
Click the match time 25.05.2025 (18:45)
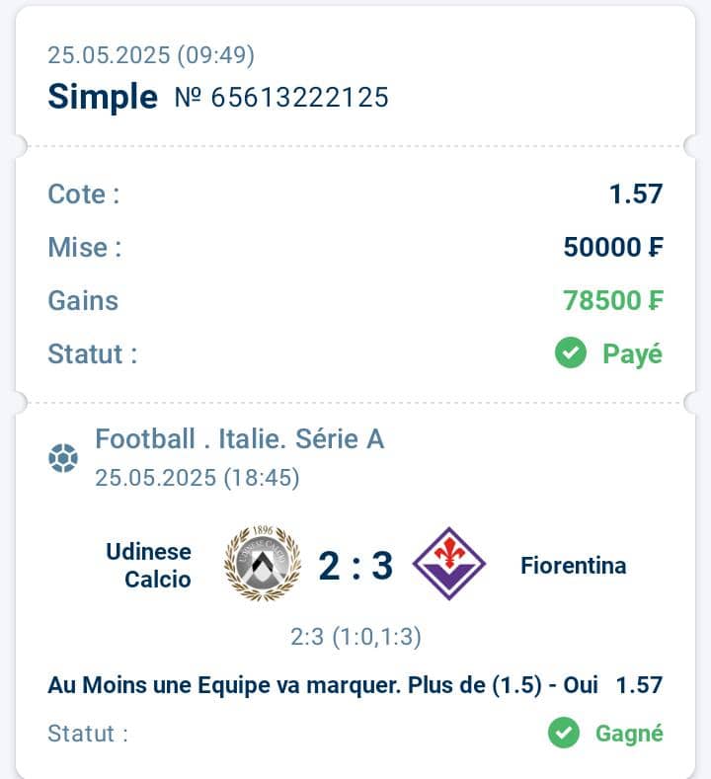coord(197,478)
